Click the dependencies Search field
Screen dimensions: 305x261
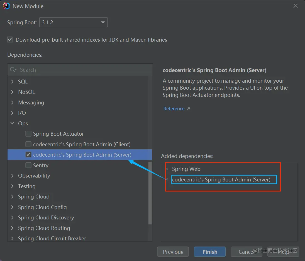click(x=80, y=70)
